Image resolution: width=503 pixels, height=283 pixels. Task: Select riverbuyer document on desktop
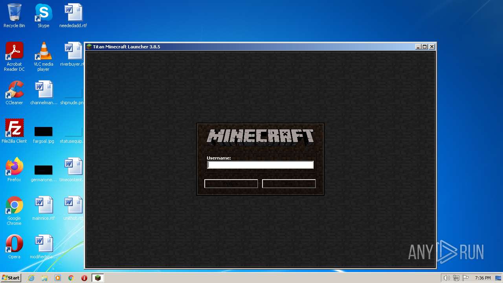pos(72,54)
